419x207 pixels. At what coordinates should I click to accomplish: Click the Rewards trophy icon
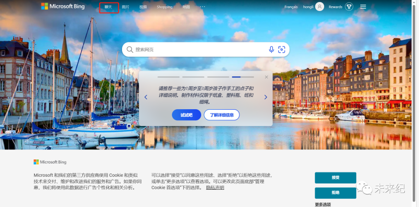point(349,7)
